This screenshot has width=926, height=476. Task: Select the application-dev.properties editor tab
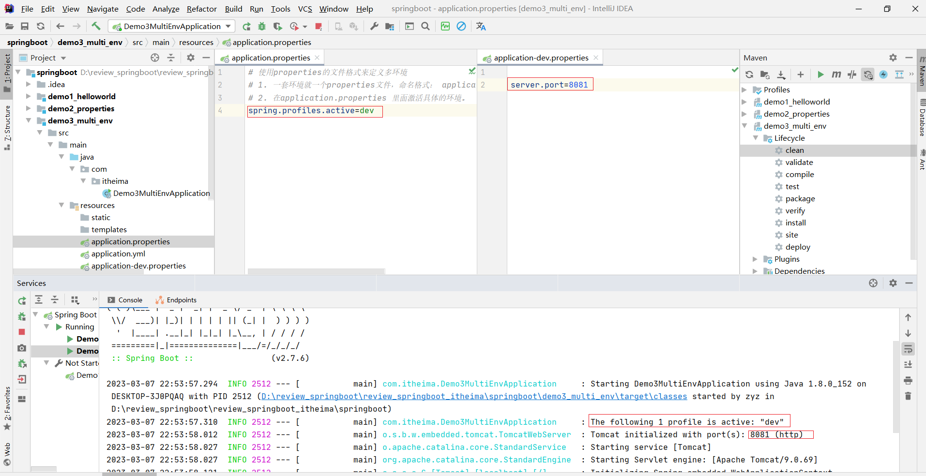(x=541, y=58)
